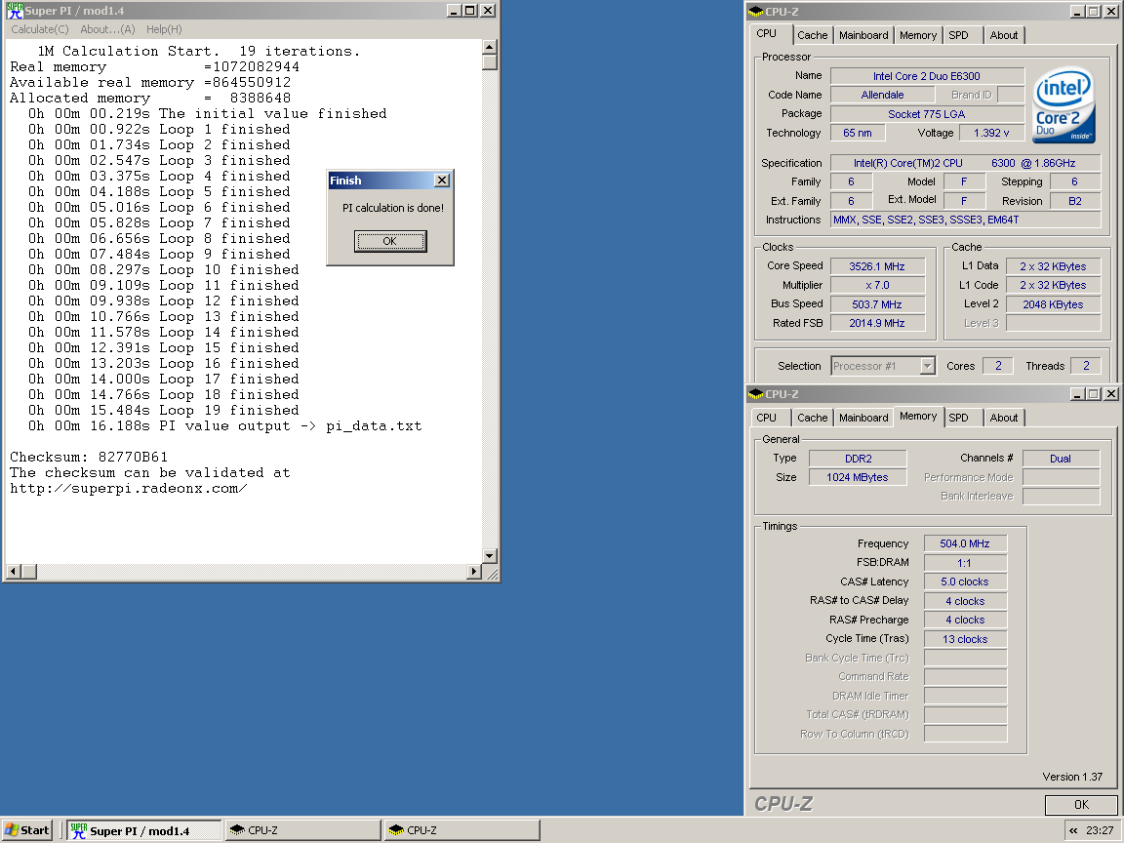Click the Super PI horizontal scrollbar right arrow
Viewport: 1124px width, 843px height.
[474, 572]
